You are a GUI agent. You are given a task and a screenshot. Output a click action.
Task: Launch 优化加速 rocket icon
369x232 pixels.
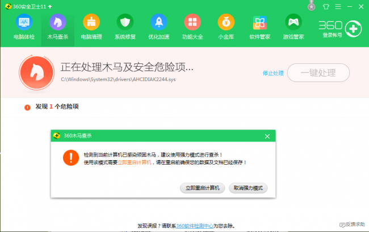[x=159, y=22]
